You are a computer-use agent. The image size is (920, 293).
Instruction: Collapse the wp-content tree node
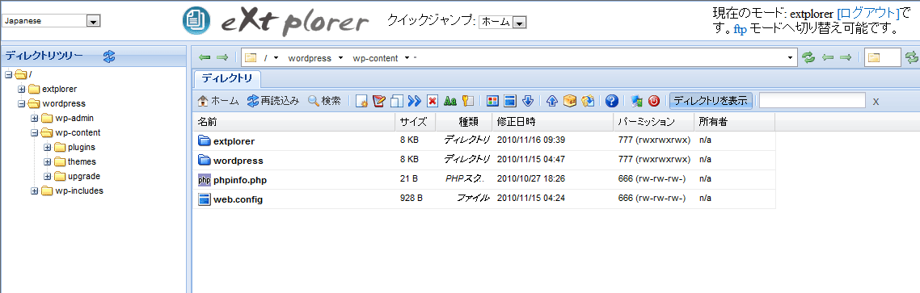(x=34, y=133)
